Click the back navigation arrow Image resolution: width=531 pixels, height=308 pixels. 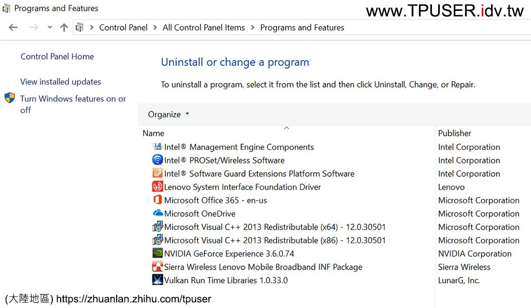pyautogui.click(x=13, y=27)
